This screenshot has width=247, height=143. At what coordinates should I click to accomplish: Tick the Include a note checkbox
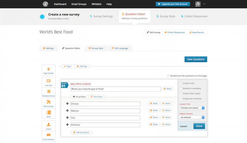(x=181, y=83)
